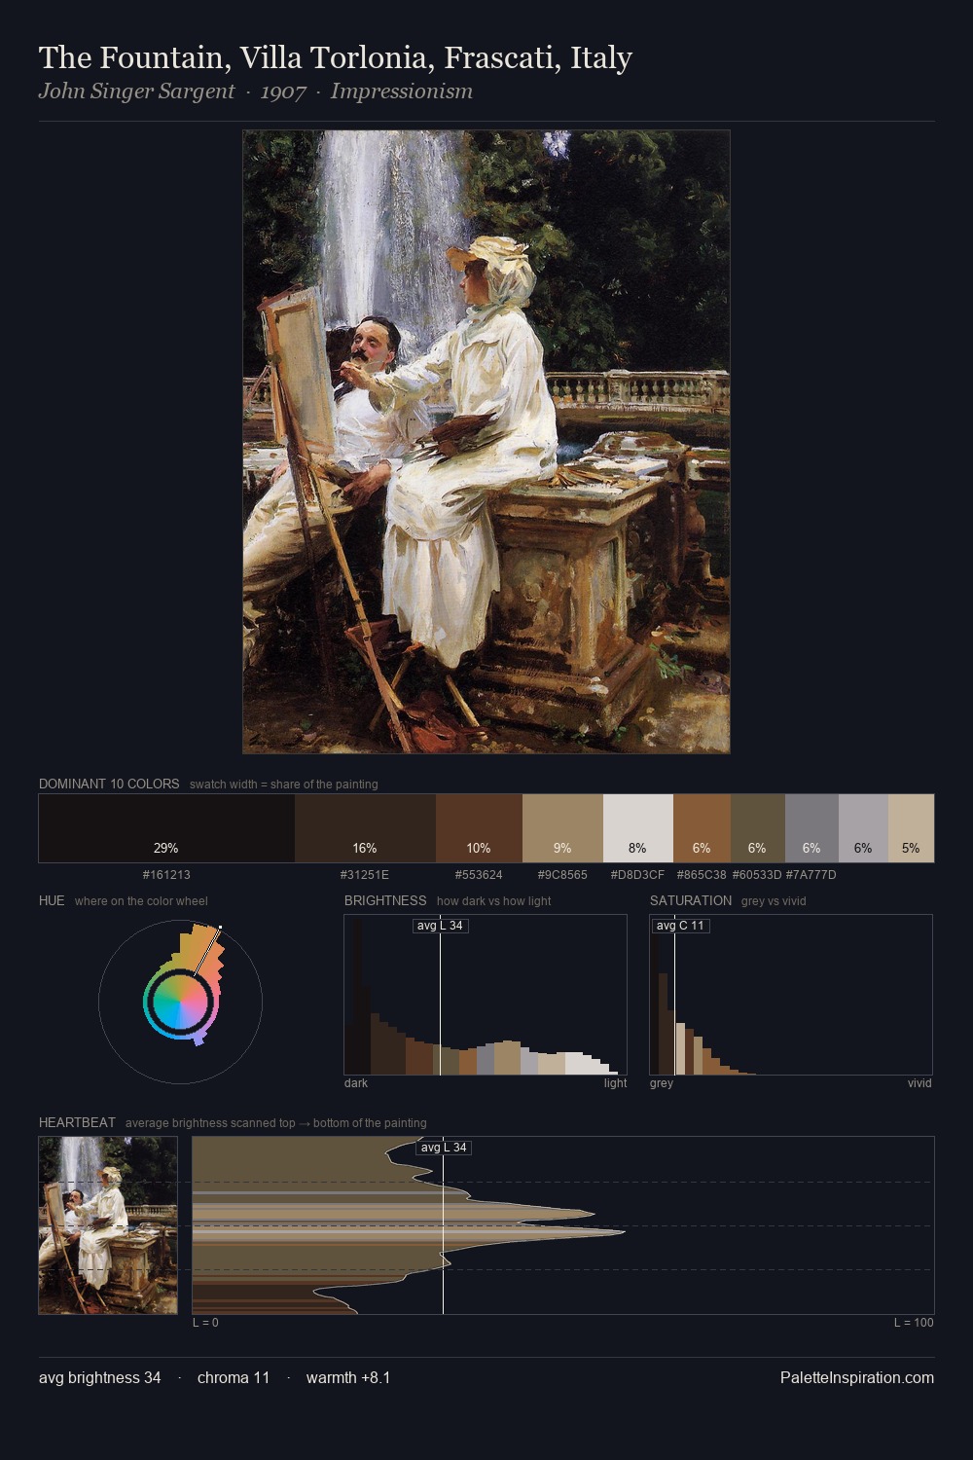The height and width of the screenshot is (1460, 973).
Task: Click the hex label #553624
Action: pyautogui.click(x=479, y=875)
